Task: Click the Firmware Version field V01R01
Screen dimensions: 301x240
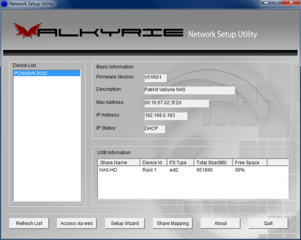Action: pos(155,78)
